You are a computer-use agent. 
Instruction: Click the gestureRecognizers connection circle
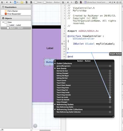110,66
